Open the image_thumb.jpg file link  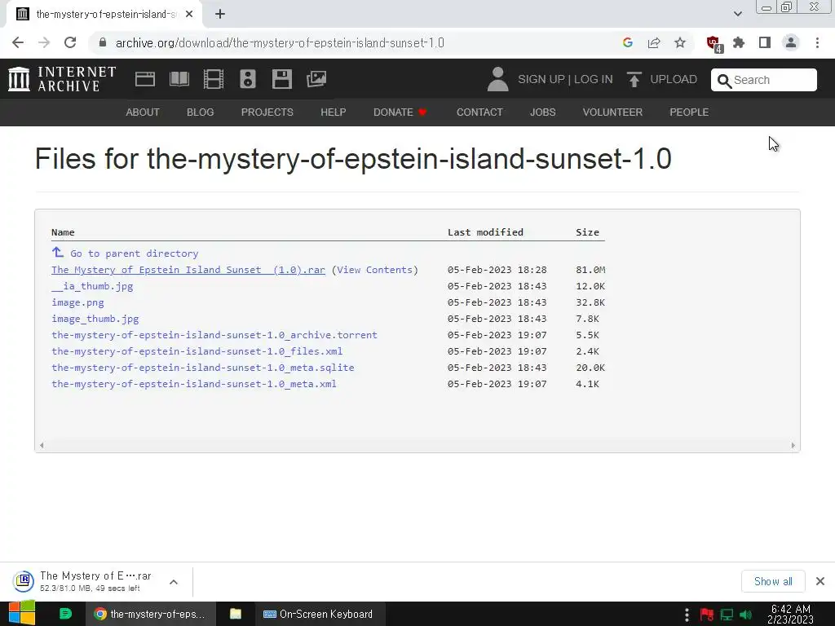point(95,319)
